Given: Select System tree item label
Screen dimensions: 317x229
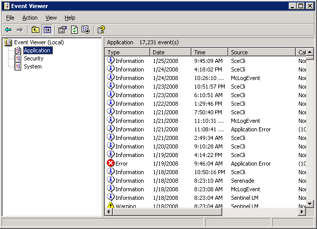Looking at the screenshot, I should [33, 66].
